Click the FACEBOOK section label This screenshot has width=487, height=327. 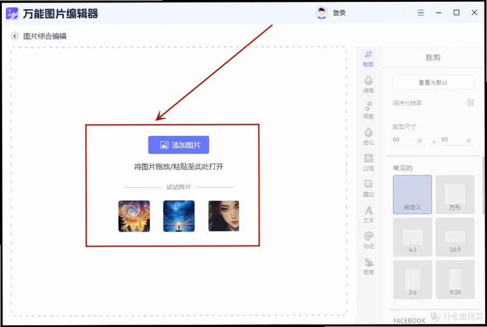[x=409, y=320]
